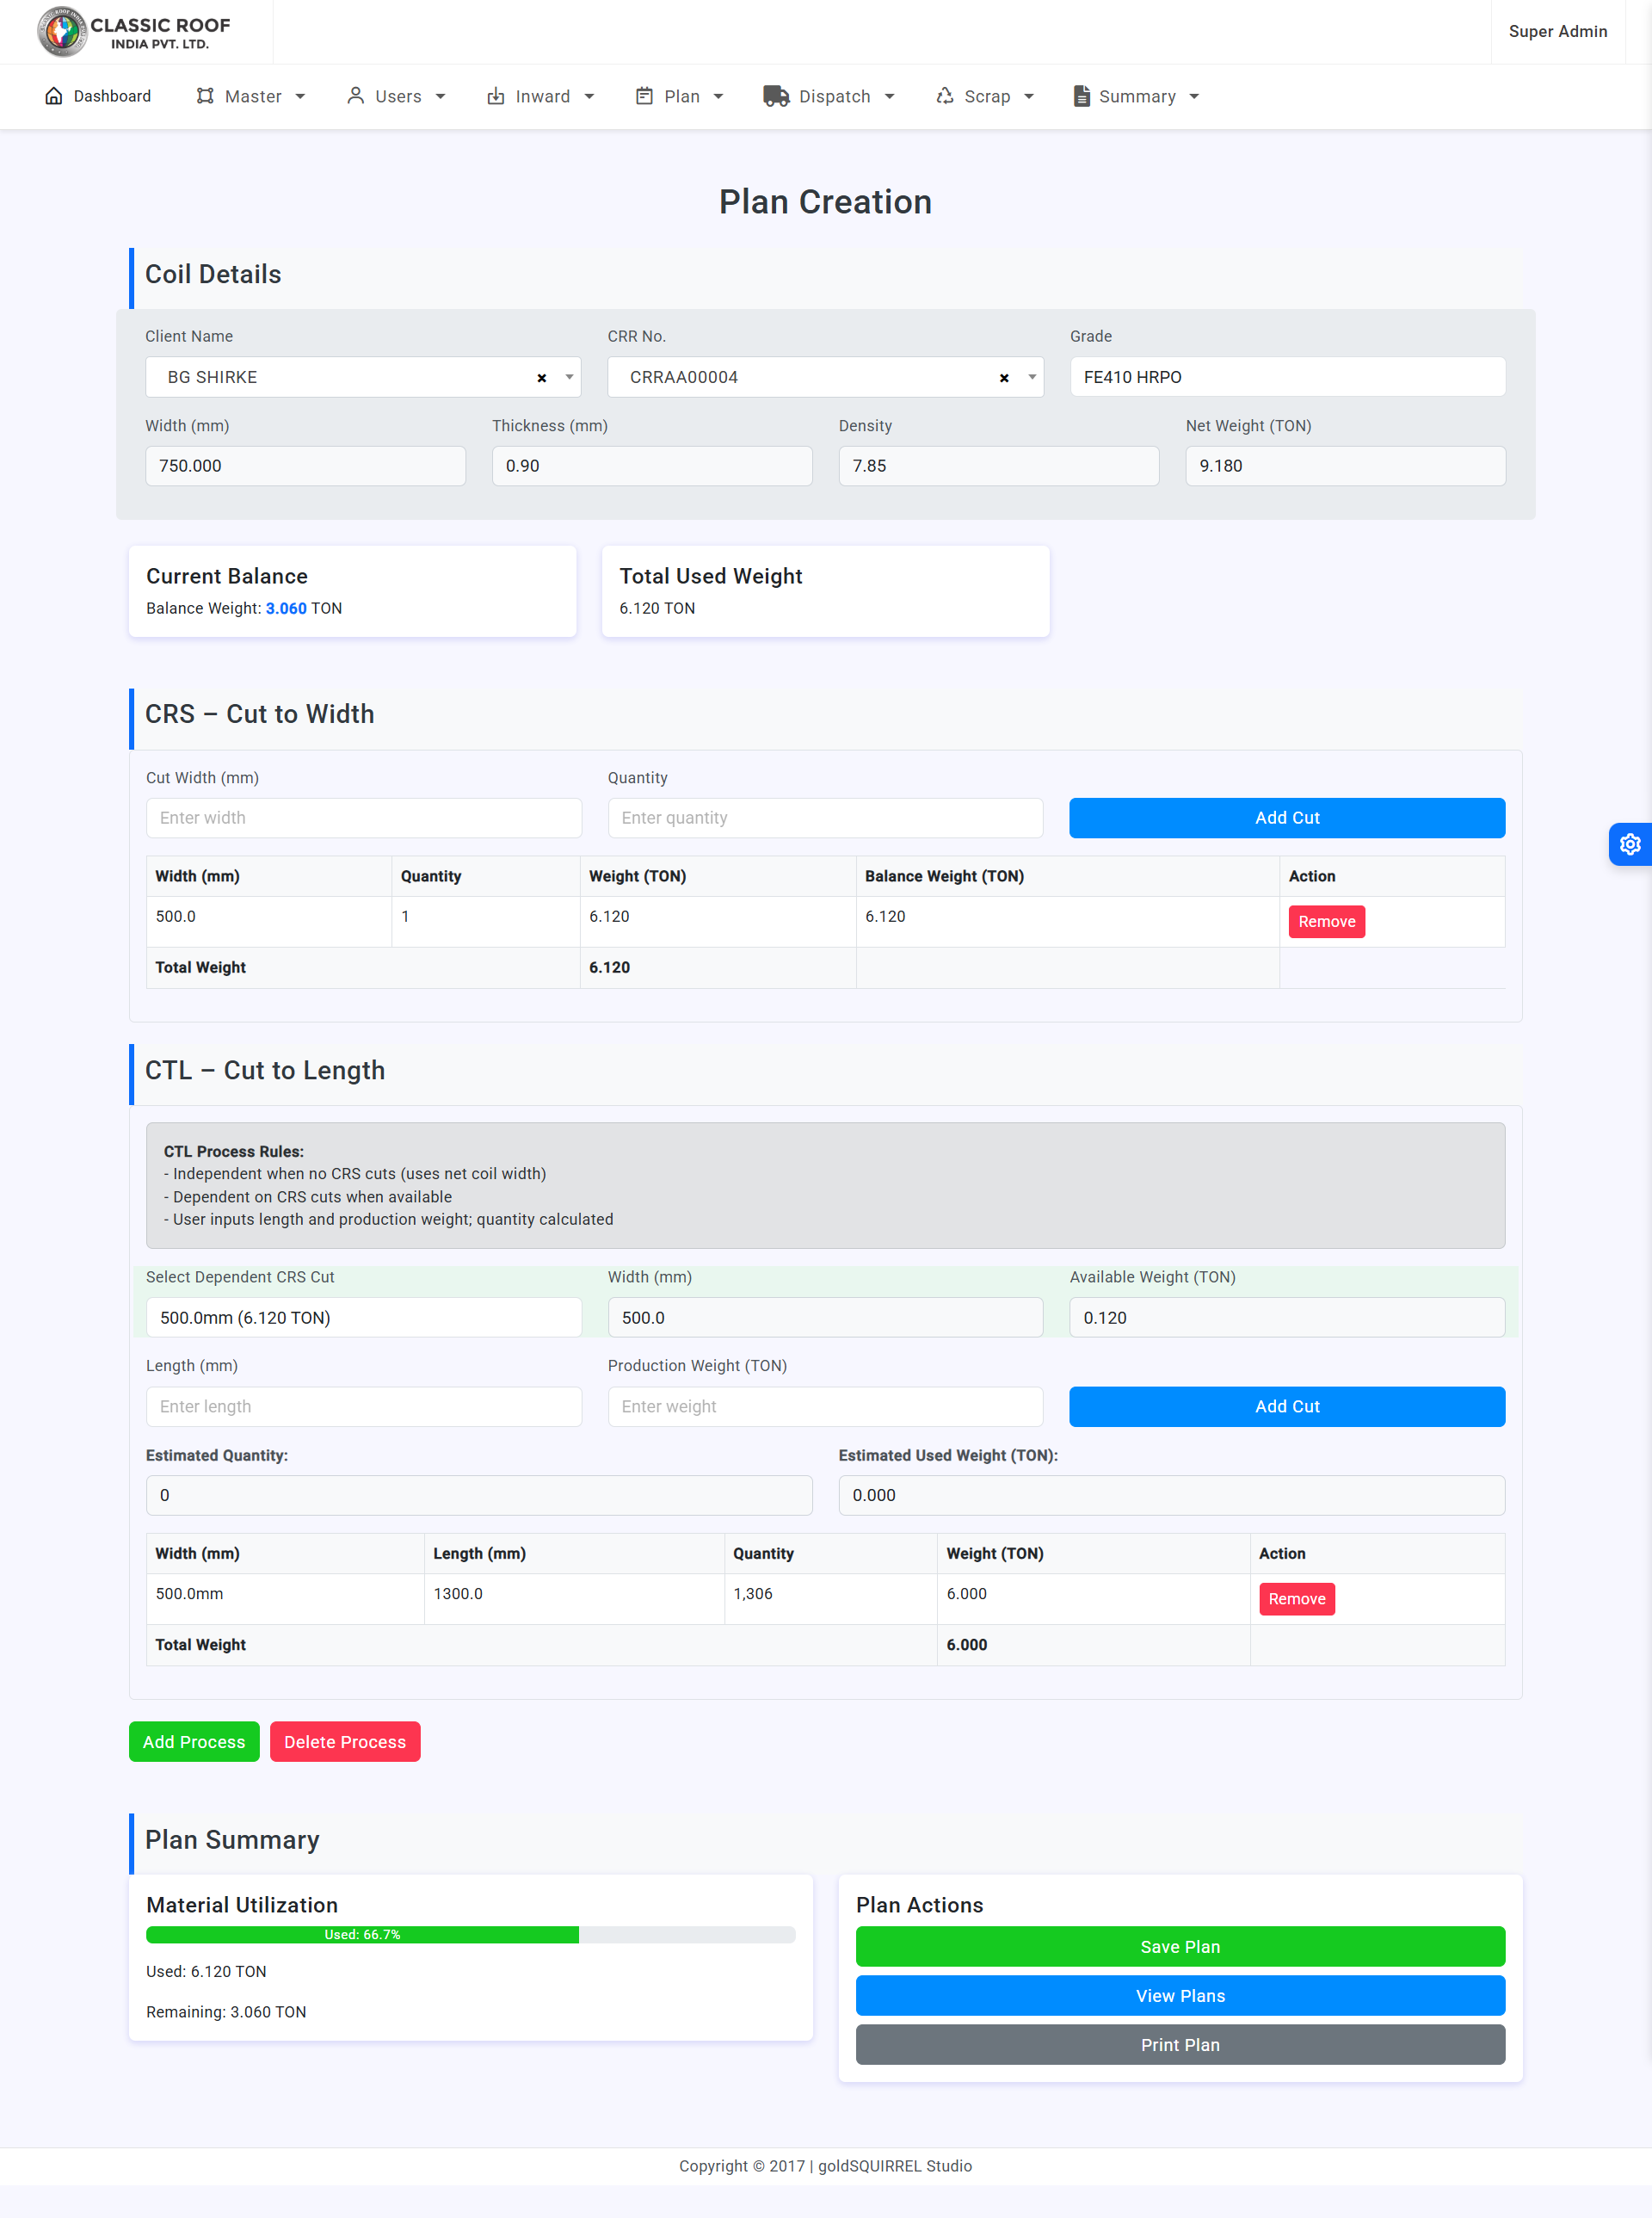Expand the CRR No. dropdown arrow
The image size is (1652, 2218).
pos(1032,377)
